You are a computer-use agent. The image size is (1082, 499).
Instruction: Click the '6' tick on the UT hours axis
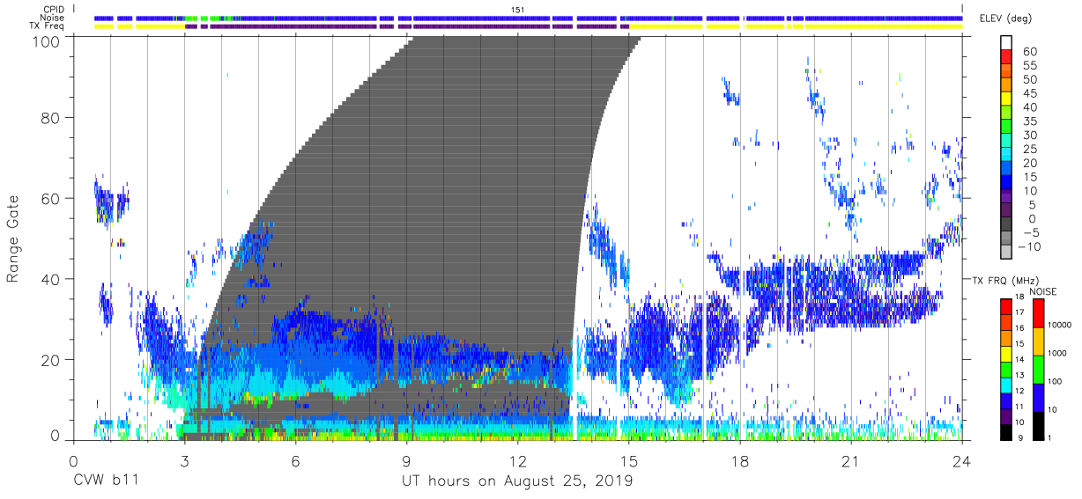[295, 461]
